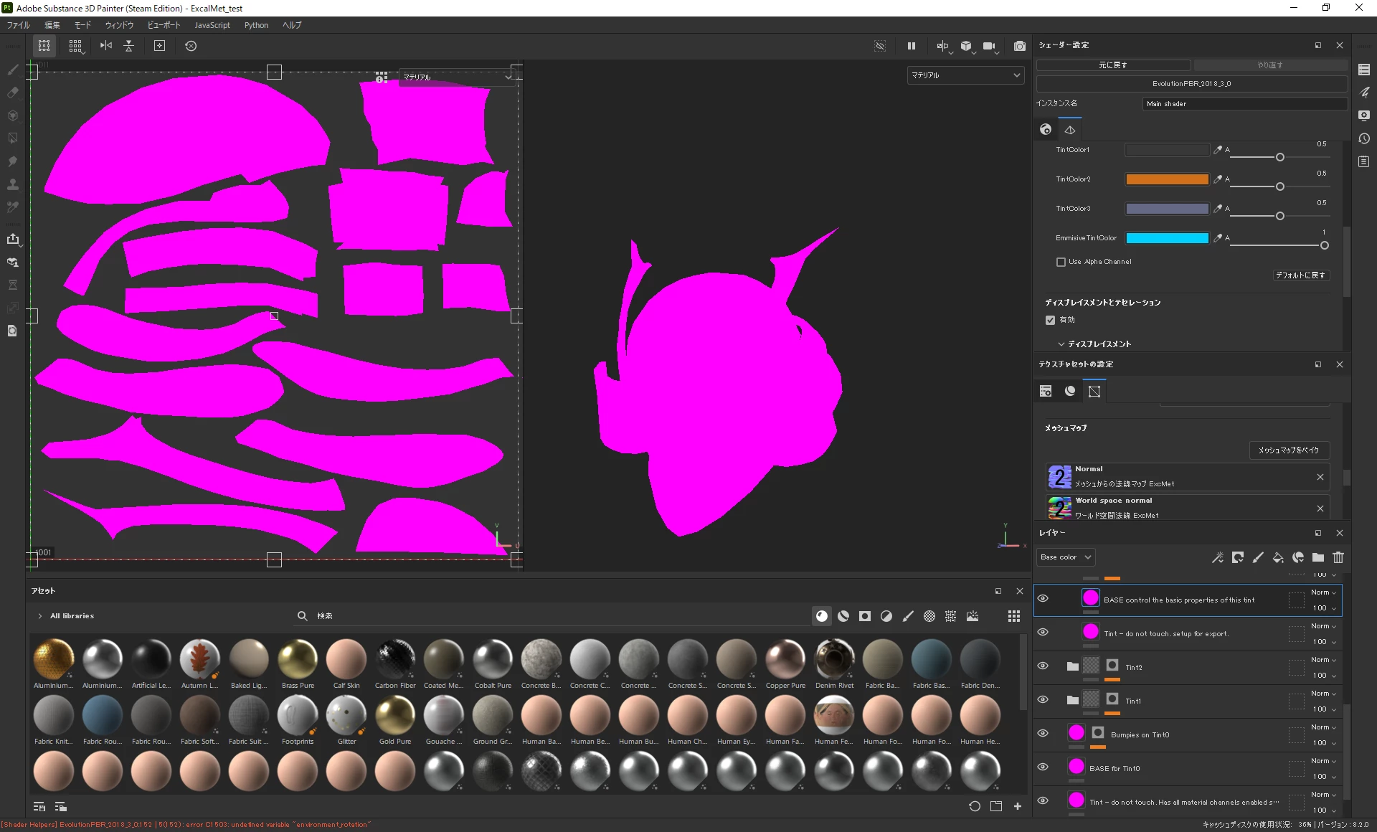1377x832 pixels.
Task: Hide the Tint2 folder layer
Action: point(1043,666)
